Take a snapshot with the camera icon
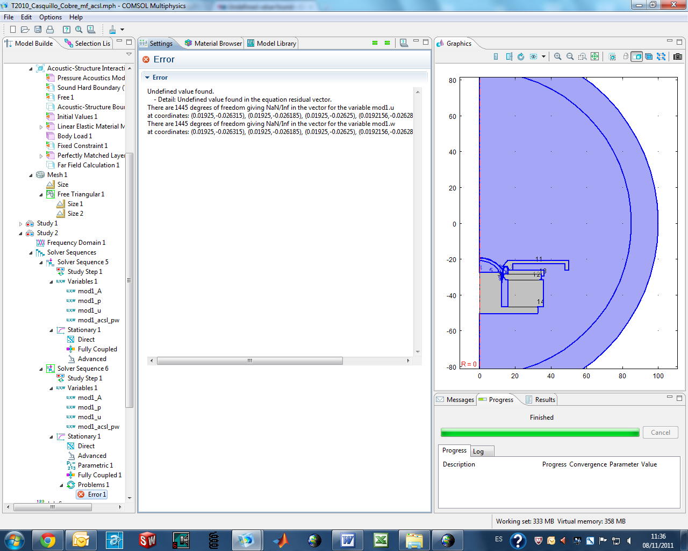Viewport: 688px width, 551px height. point(678,56)
